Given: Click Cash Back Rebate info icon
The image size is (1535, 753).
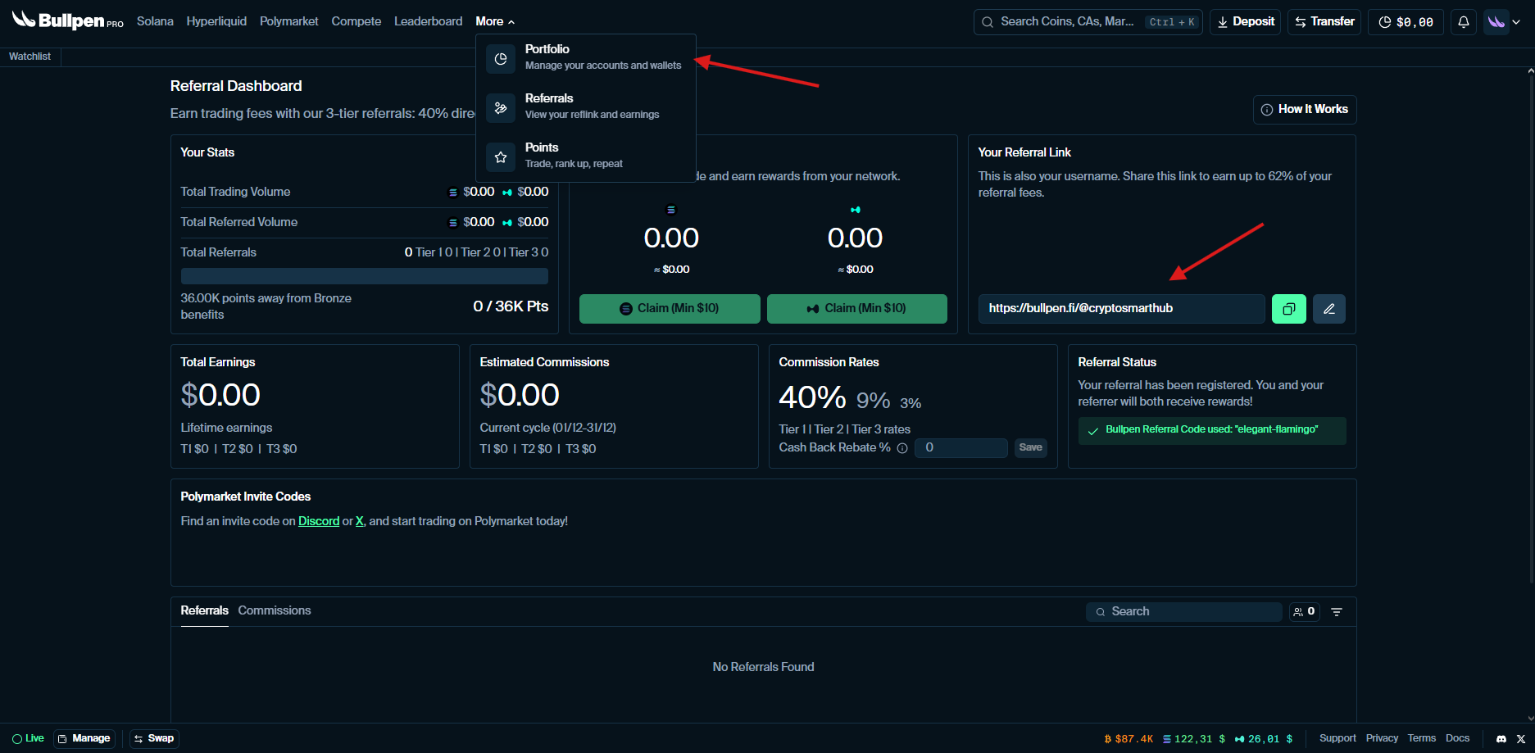Looking at the screenshot, I should point(902,448).
